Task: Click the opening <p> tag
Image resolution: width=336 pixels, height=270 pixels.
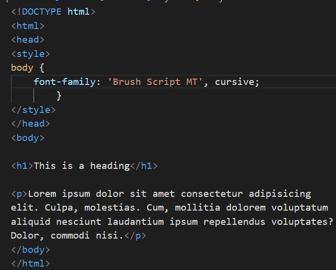Action: pos(19,194)
